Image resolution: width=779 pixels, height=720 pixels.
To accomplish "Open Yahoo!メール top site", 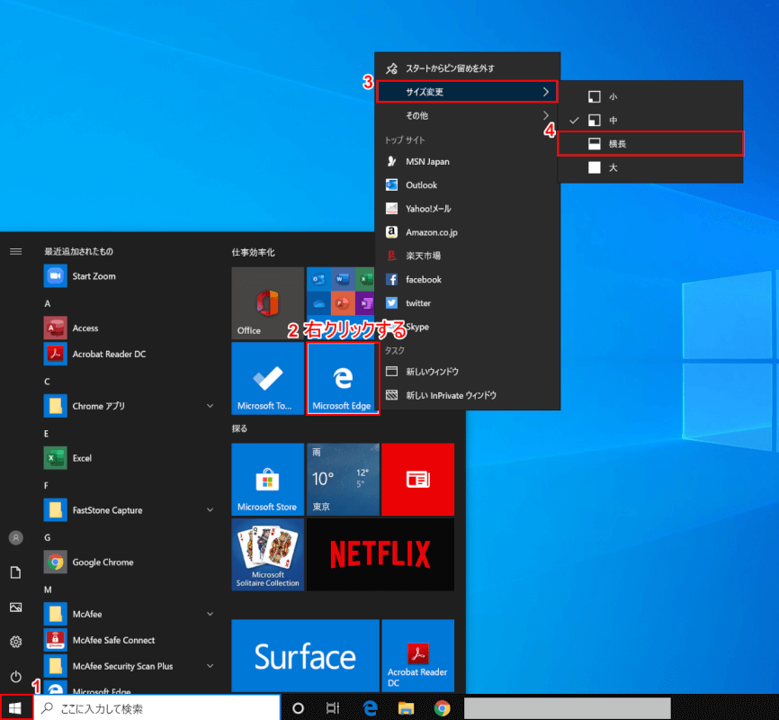I will (467, 209).
